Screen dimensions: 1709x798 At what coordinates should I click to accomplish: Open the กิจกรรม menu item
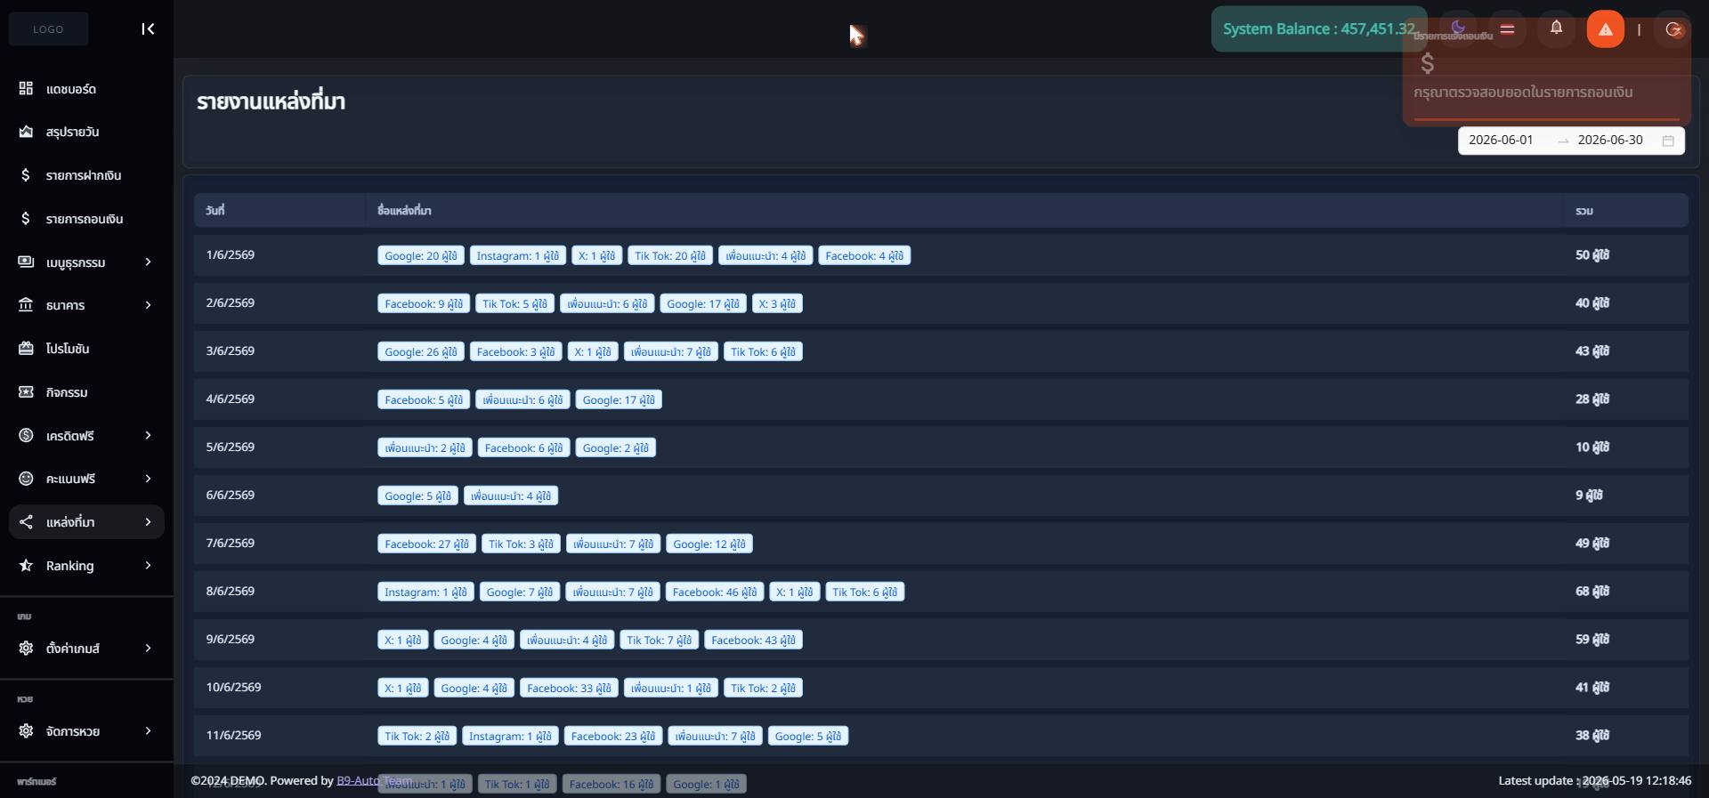click(x=86, y=392)
